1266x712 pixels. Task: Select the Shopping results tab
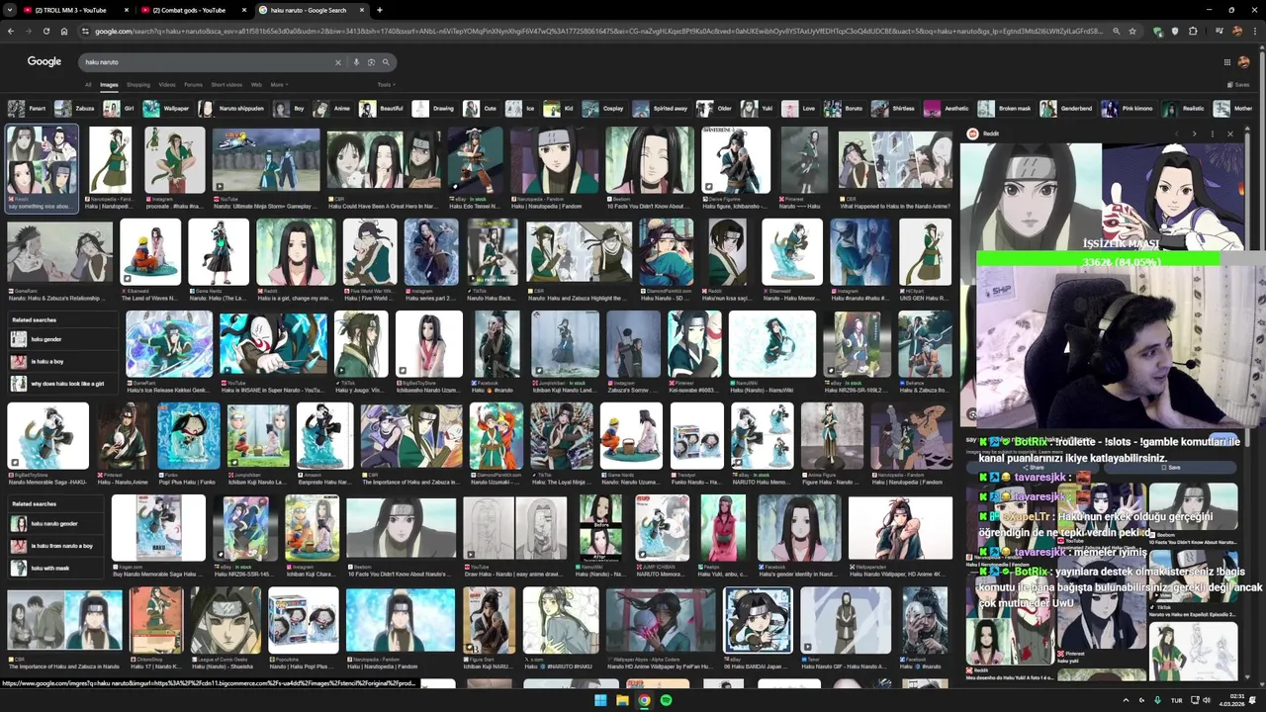138,84
